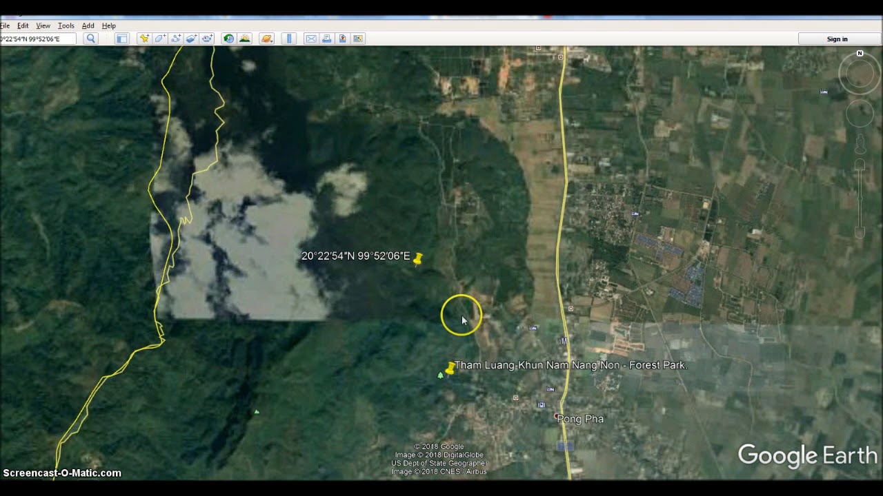This screenshot has height=496, width=883.
Task: Add a path tool icon
Action: (x=176, y=39)
